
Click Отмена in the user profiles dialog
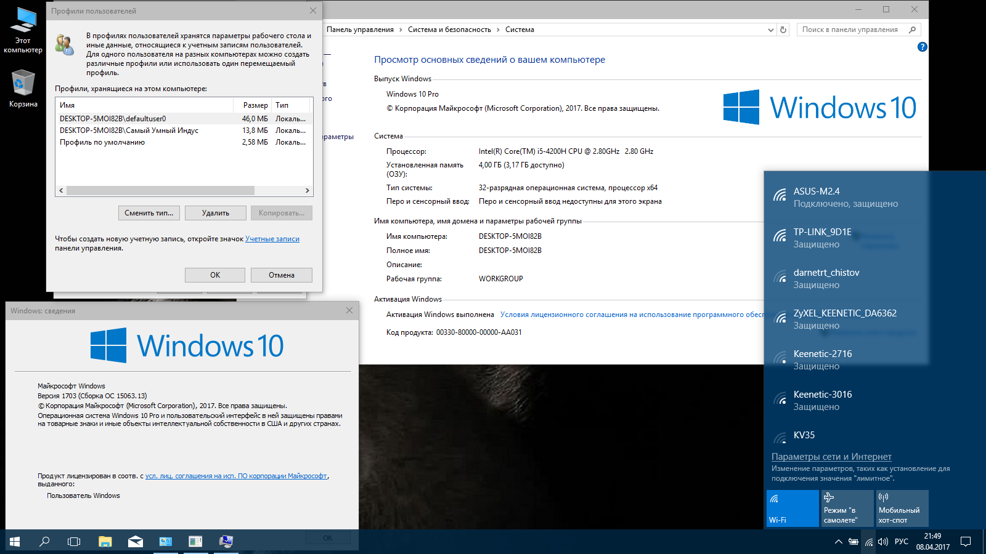click(x=282, y=275)
